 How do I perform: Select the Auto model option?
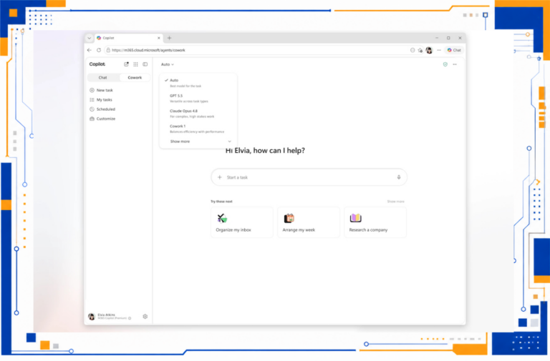pyautogui.click(x=198, y=83)
